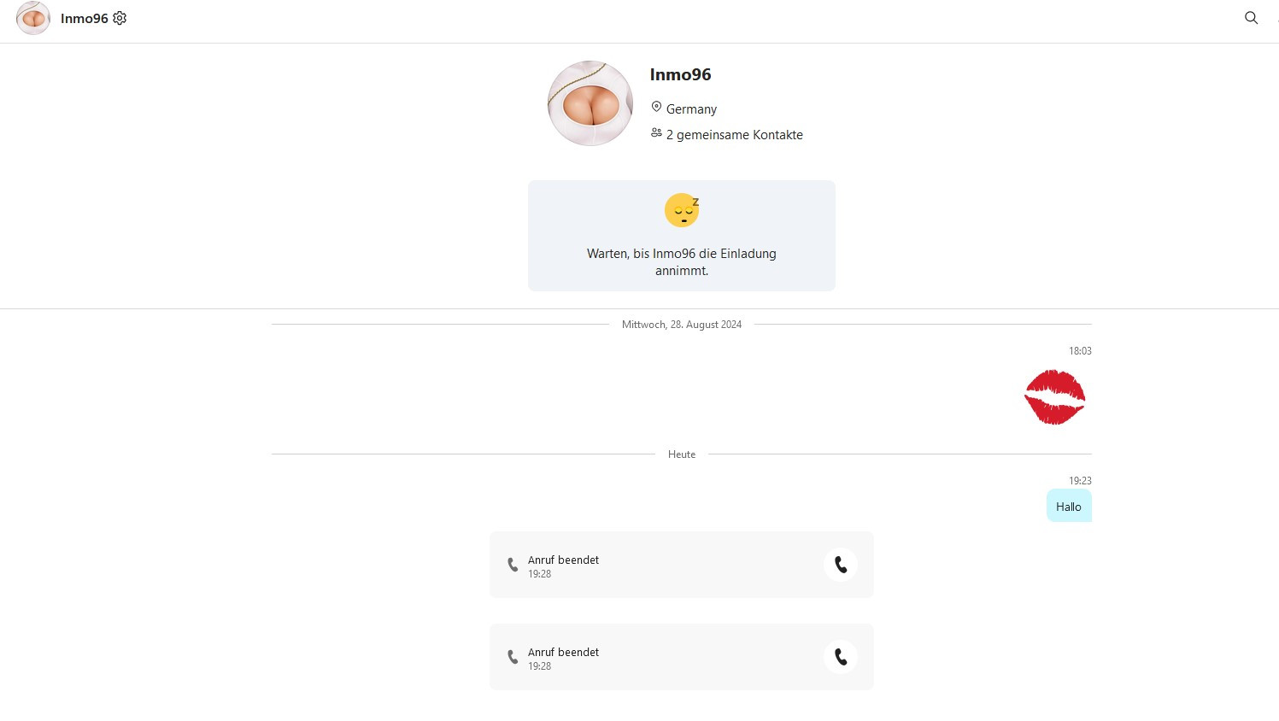Open the settings gear beside Inmo96
This screenshot has width=1279, height=721.
point(120,18)
